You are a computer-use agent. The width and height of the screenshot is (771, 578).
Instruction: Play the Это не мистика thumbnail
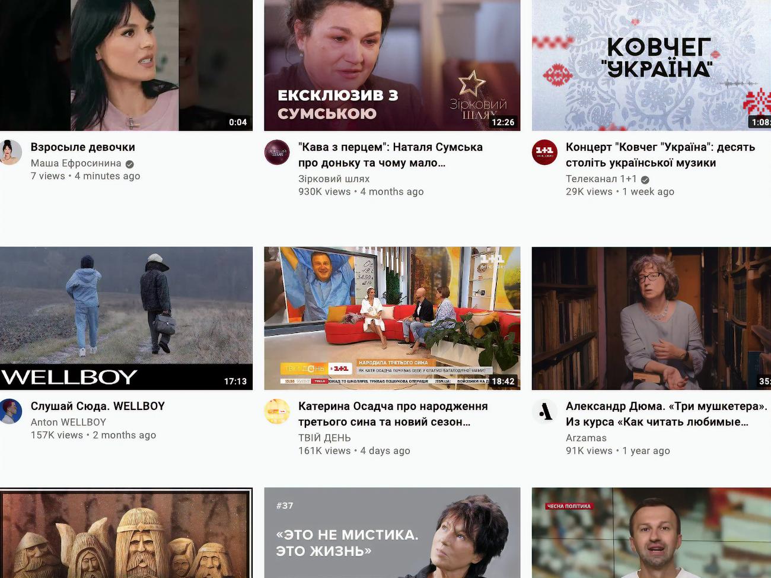pyautogui.click(x=392, y=533)
